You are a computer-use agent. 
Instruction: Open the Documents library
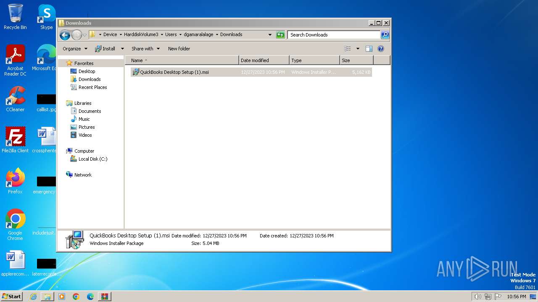[90, 111]
